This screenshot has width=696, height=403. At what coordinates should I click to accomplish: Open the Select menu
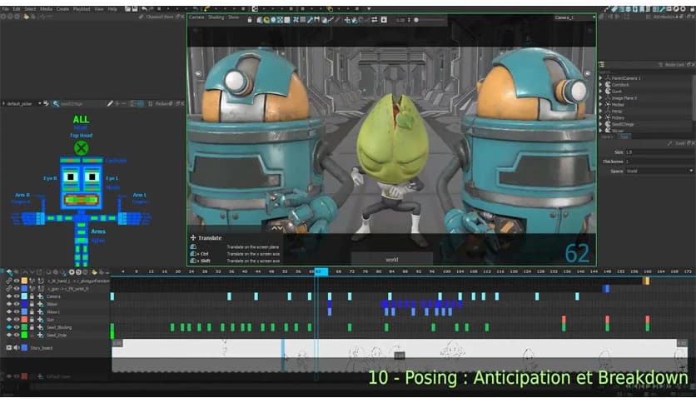(x=30, y=9)
